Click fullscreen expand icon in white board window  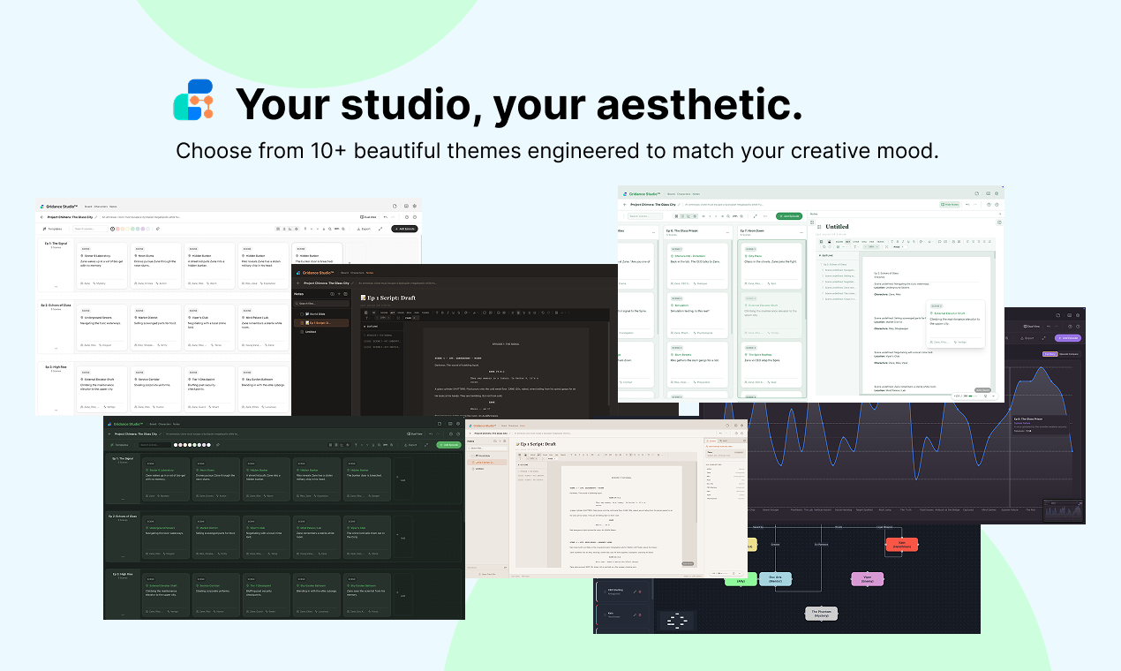380,229
